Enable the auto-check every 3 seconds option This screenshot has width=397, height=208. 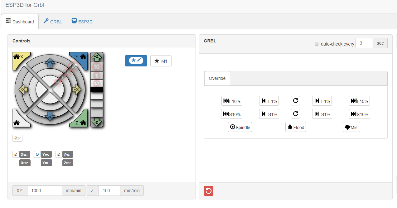[317, 44]
